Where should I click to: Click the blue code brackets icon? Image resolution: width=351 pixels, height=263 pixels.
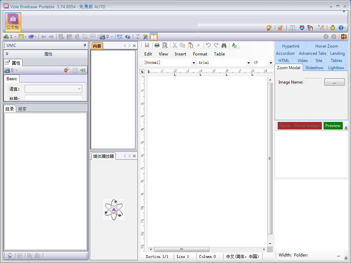128,37
